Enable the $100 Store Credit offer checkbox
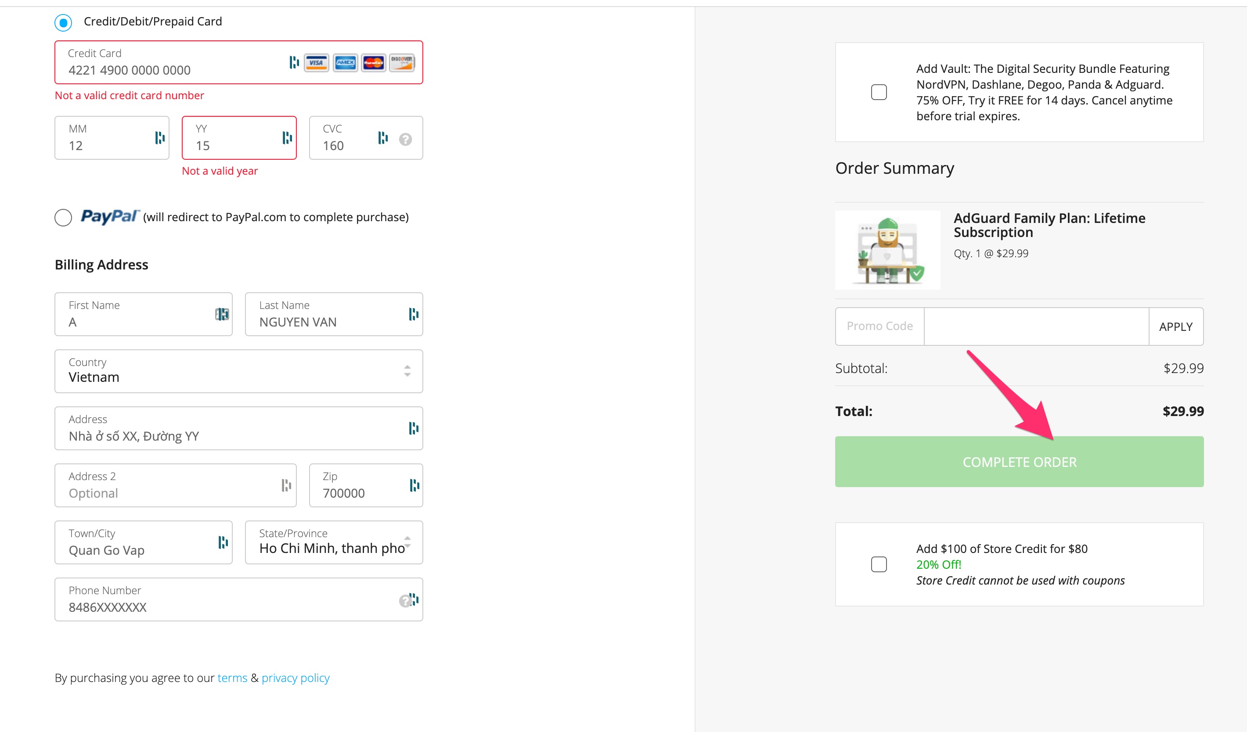 coord(879,564)
